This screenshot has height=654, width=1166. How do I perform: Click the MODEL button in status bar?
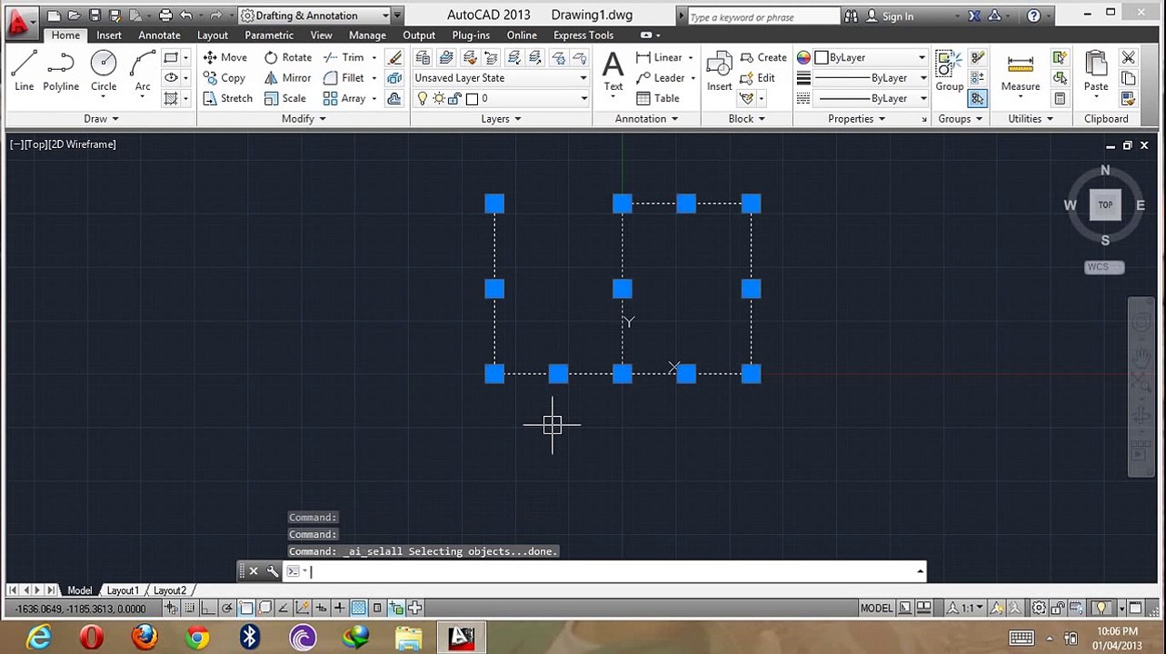876,608
